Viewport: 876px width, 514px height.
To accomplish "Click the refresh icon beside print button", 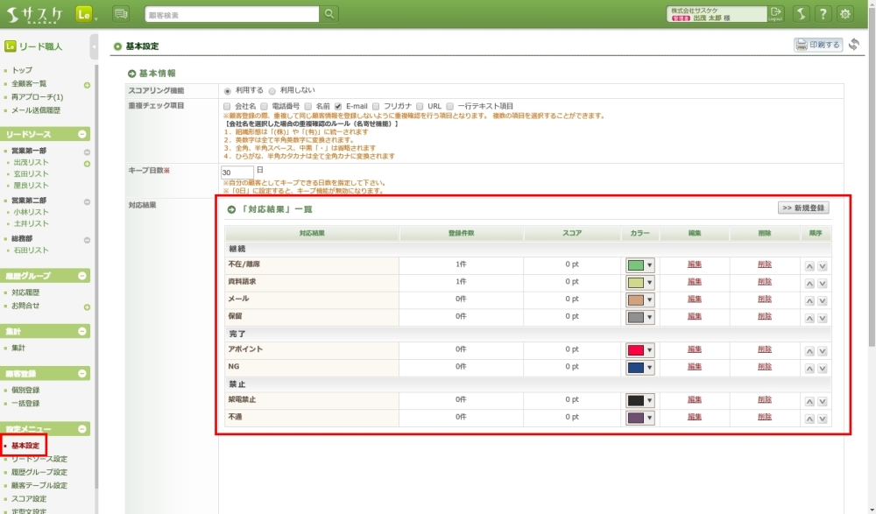I will point(854,45).
